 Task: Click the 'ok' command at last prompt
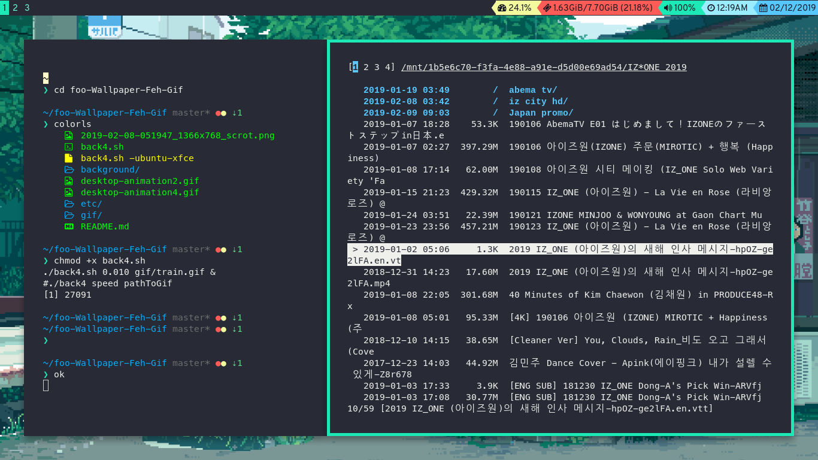pos(59,374)
